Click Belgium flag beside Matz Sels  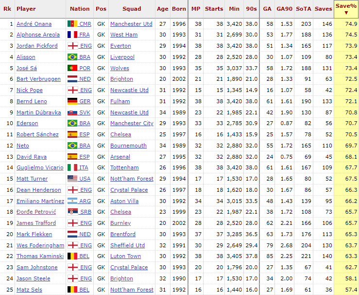click(72, 290)
